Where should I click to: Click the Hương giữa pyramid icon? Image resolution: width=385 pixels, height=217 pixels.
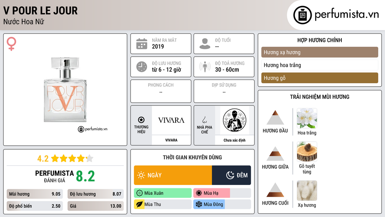click(x=275, y=154)
